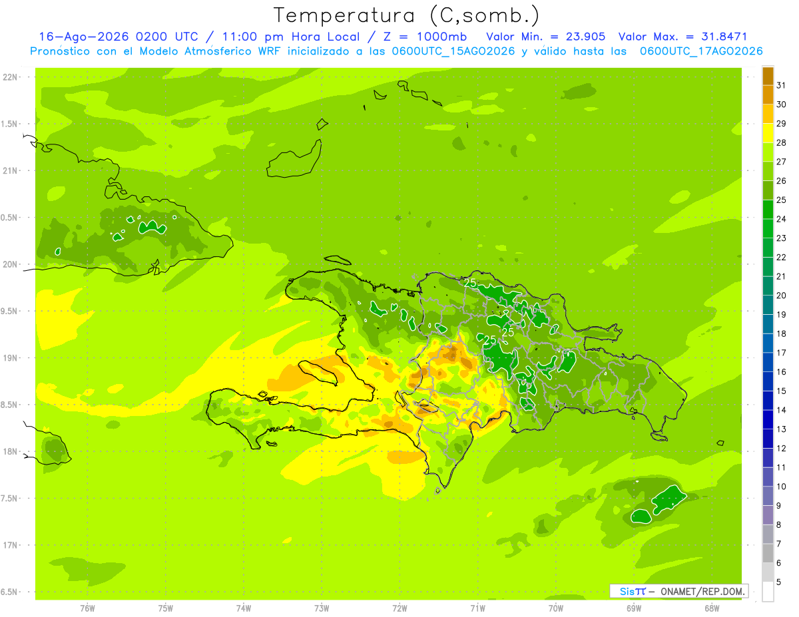Click the "Temperatura (C,somb.)" map title
The height and width of the screenshot is (617, 799).
click(x=406, y=15)
